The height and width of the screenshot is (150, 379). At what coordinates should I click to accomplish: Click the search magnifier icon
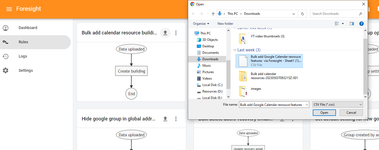tap(360, 14)
